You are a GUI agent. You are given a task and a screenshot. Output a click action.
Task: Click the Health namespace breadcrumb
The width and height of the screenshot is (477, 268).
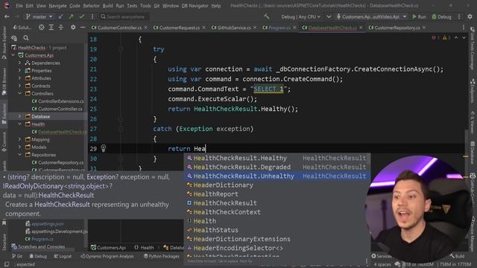144,248
